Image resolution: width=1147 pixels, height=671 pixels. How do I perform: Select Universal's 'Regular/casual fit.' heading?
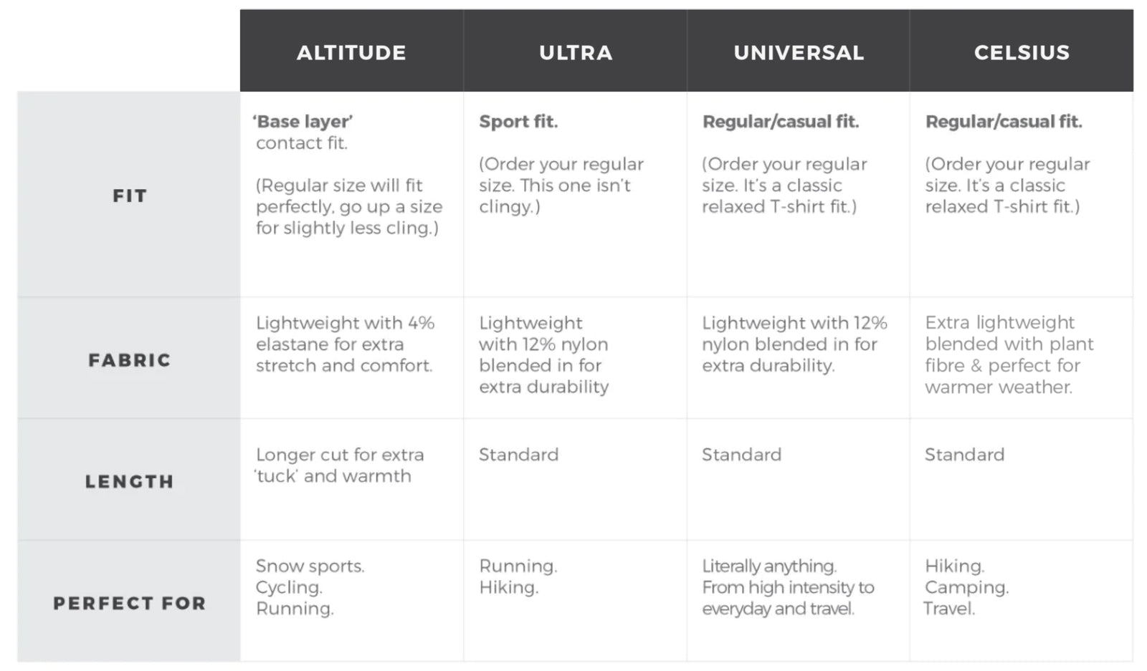coord(781,122)
